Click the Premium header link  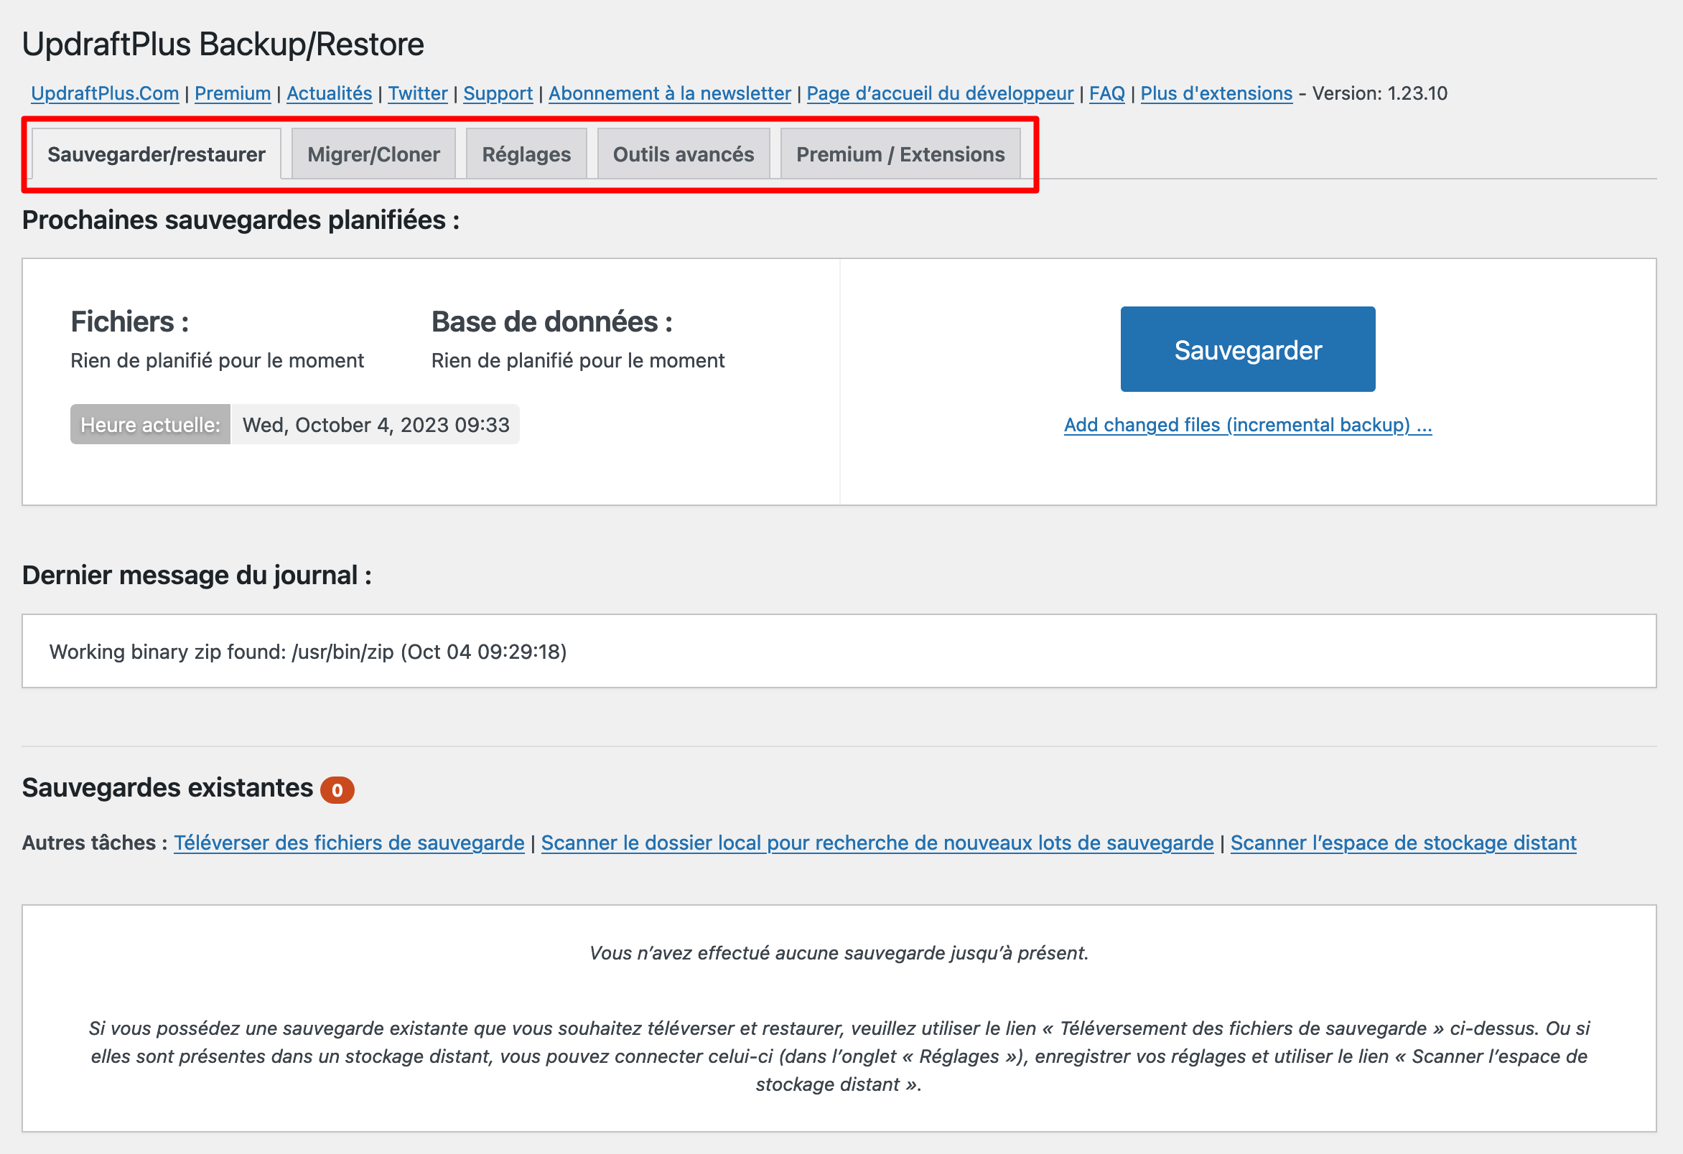(233, 93)
